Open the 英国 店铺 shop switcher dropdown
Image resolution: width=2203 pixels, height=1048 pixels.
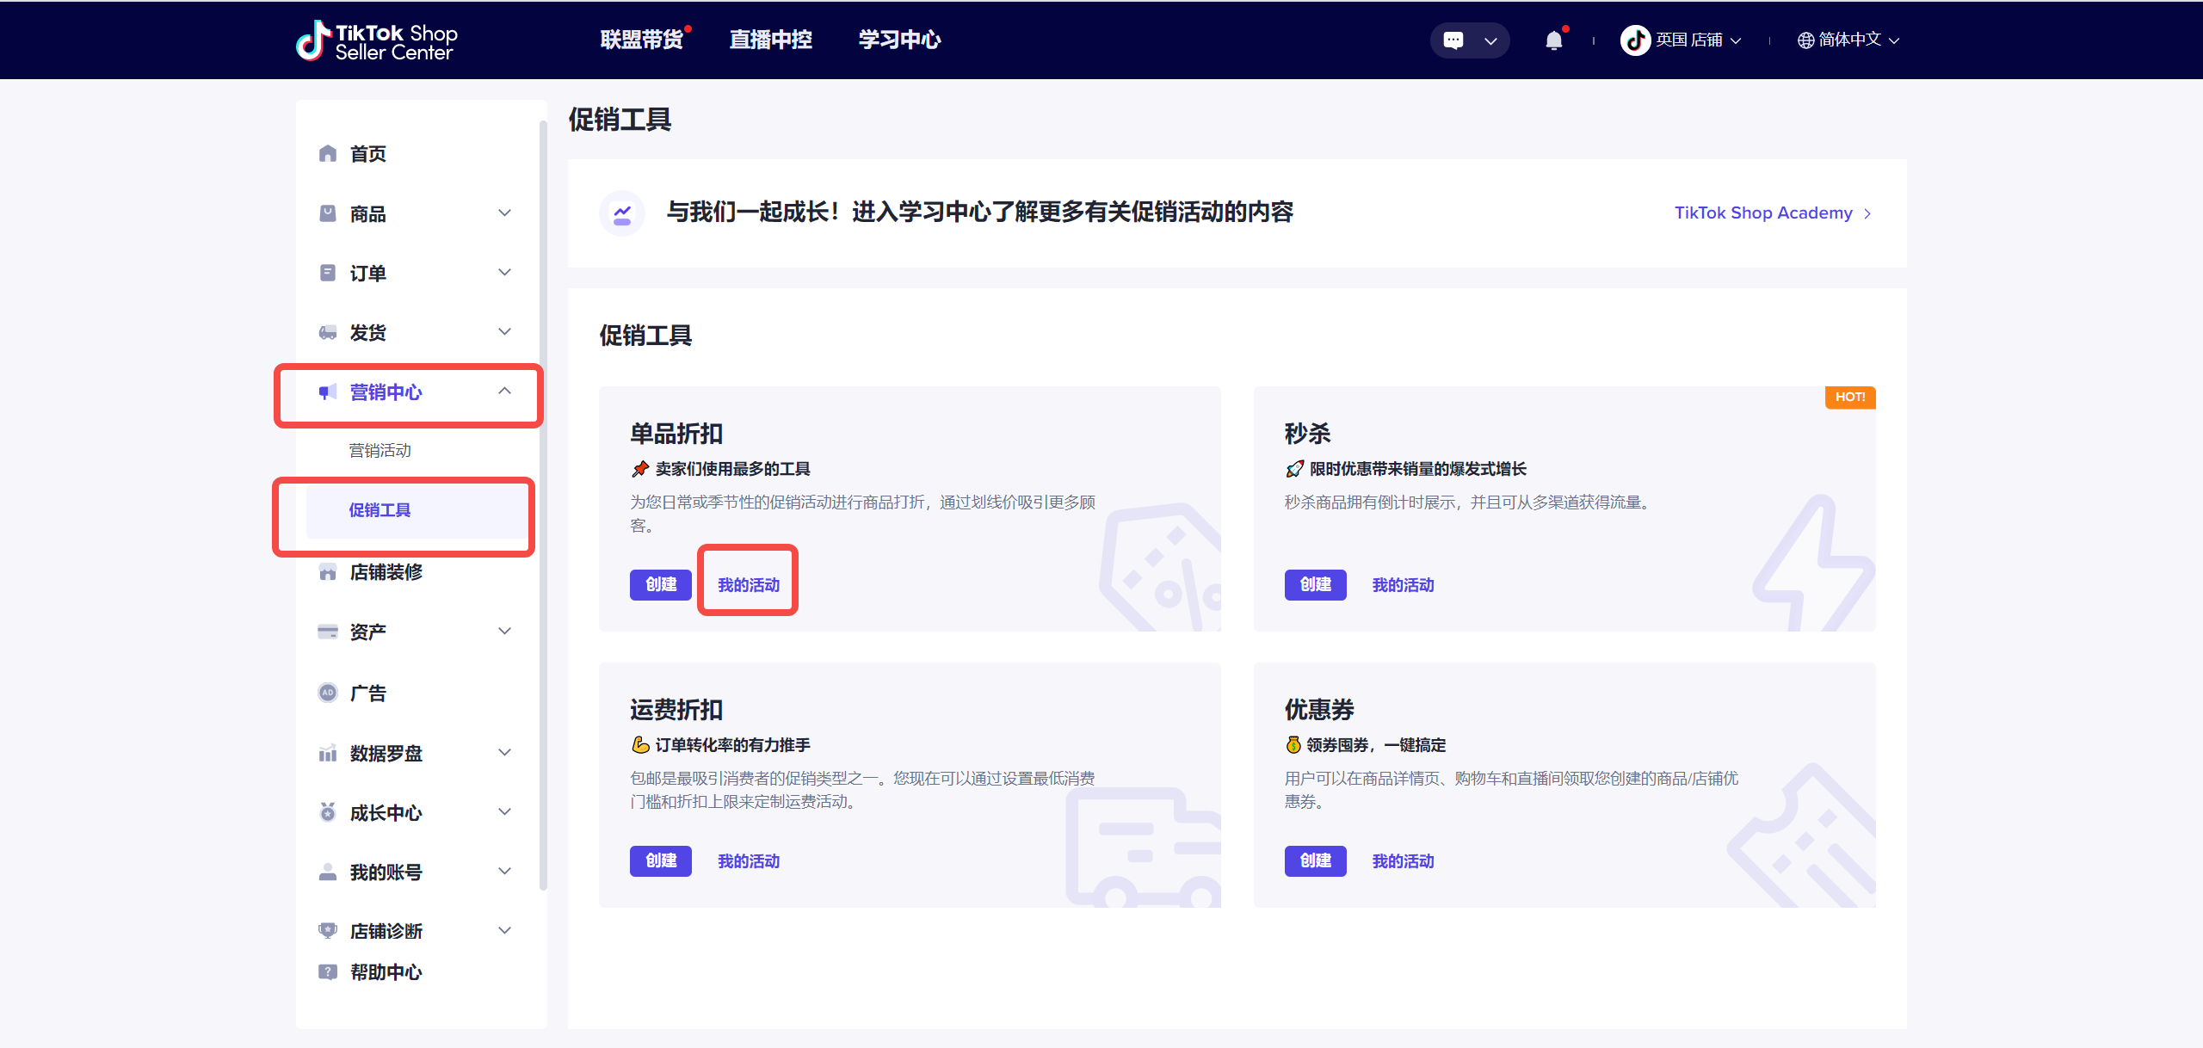(x=1680, y=40)
